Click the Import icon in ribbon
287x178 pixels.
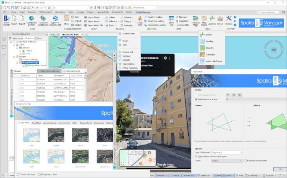(x=14, y=20)
